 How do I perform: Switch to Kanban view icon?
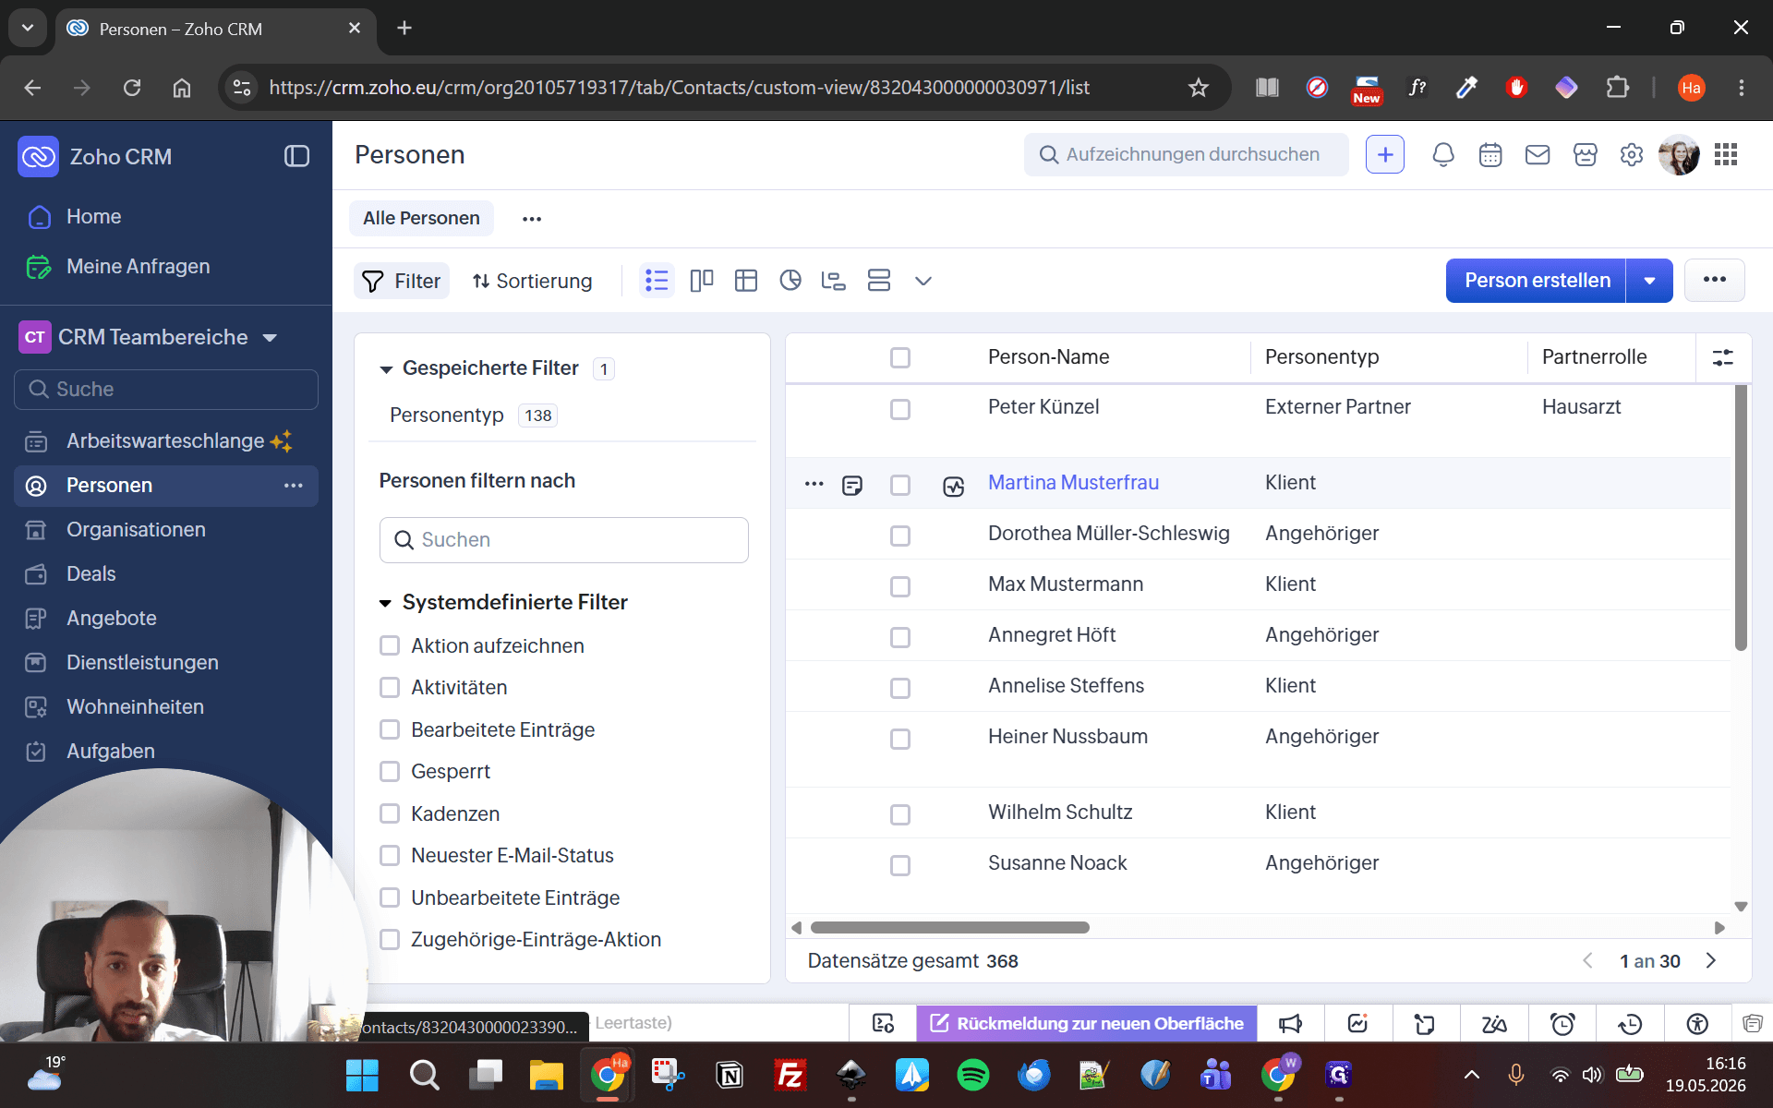(702, 281)
